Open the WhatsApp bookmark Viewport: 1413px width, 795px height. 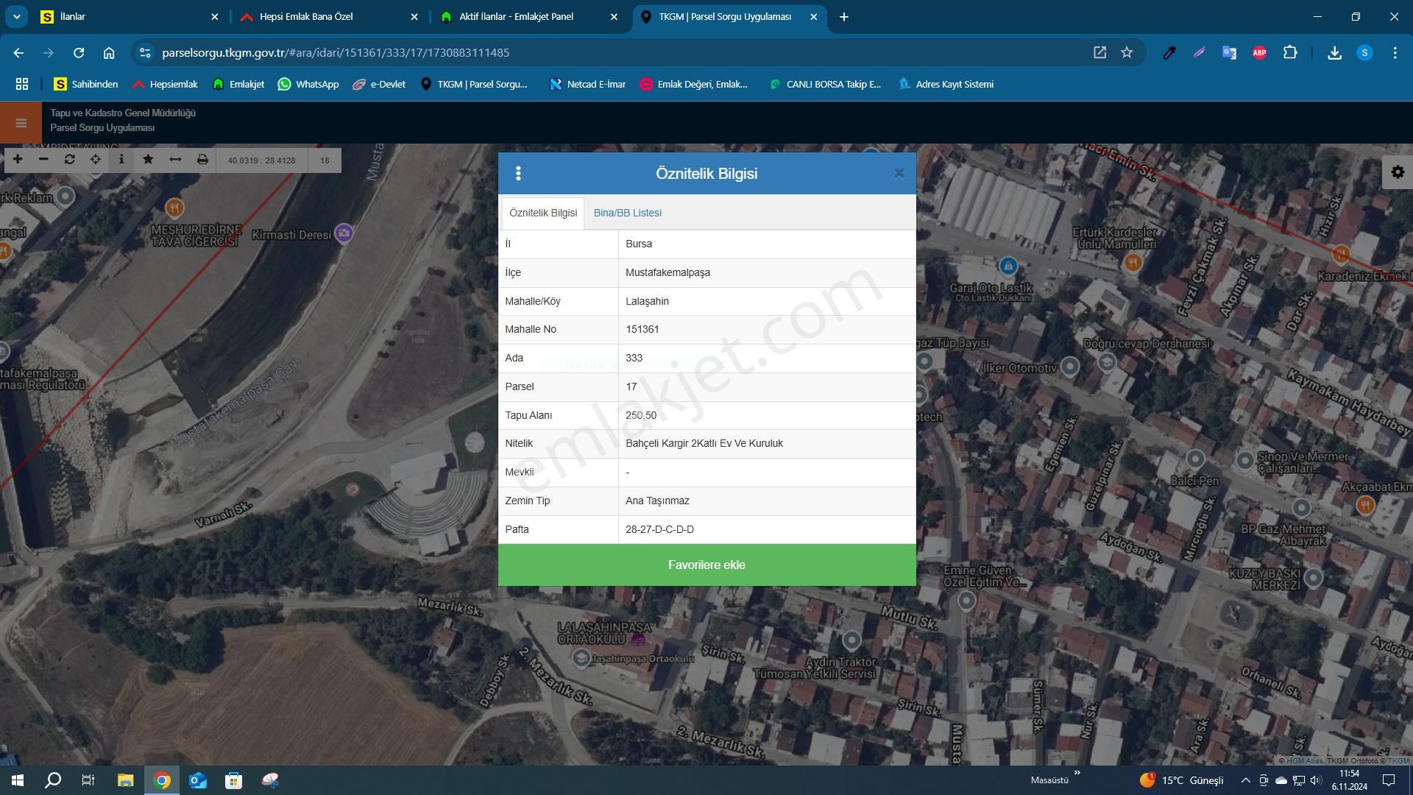(x=308, y=84)
